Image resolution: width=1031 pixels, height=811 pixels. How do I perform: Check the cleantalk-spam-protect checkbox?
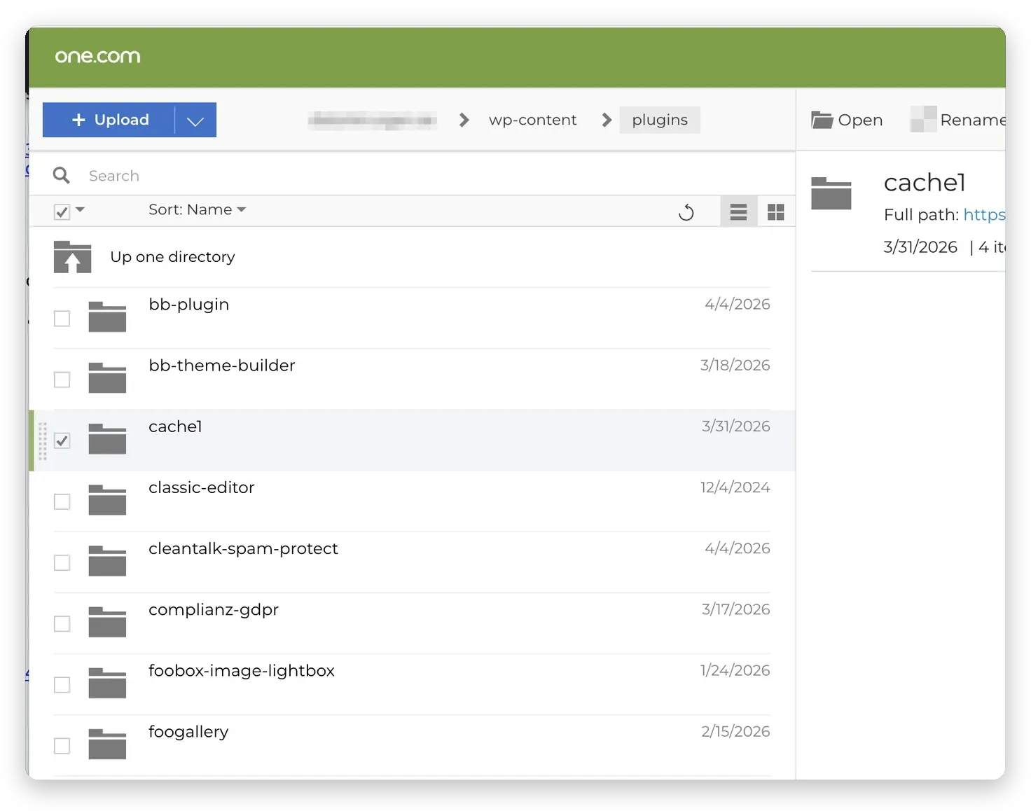[x=62, y=562]
